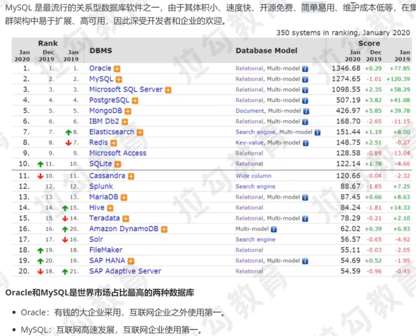The width and height of the screenshot is (416, 336).
Task: Open the SAP Adaptive Server link
Action: [125, 271]
